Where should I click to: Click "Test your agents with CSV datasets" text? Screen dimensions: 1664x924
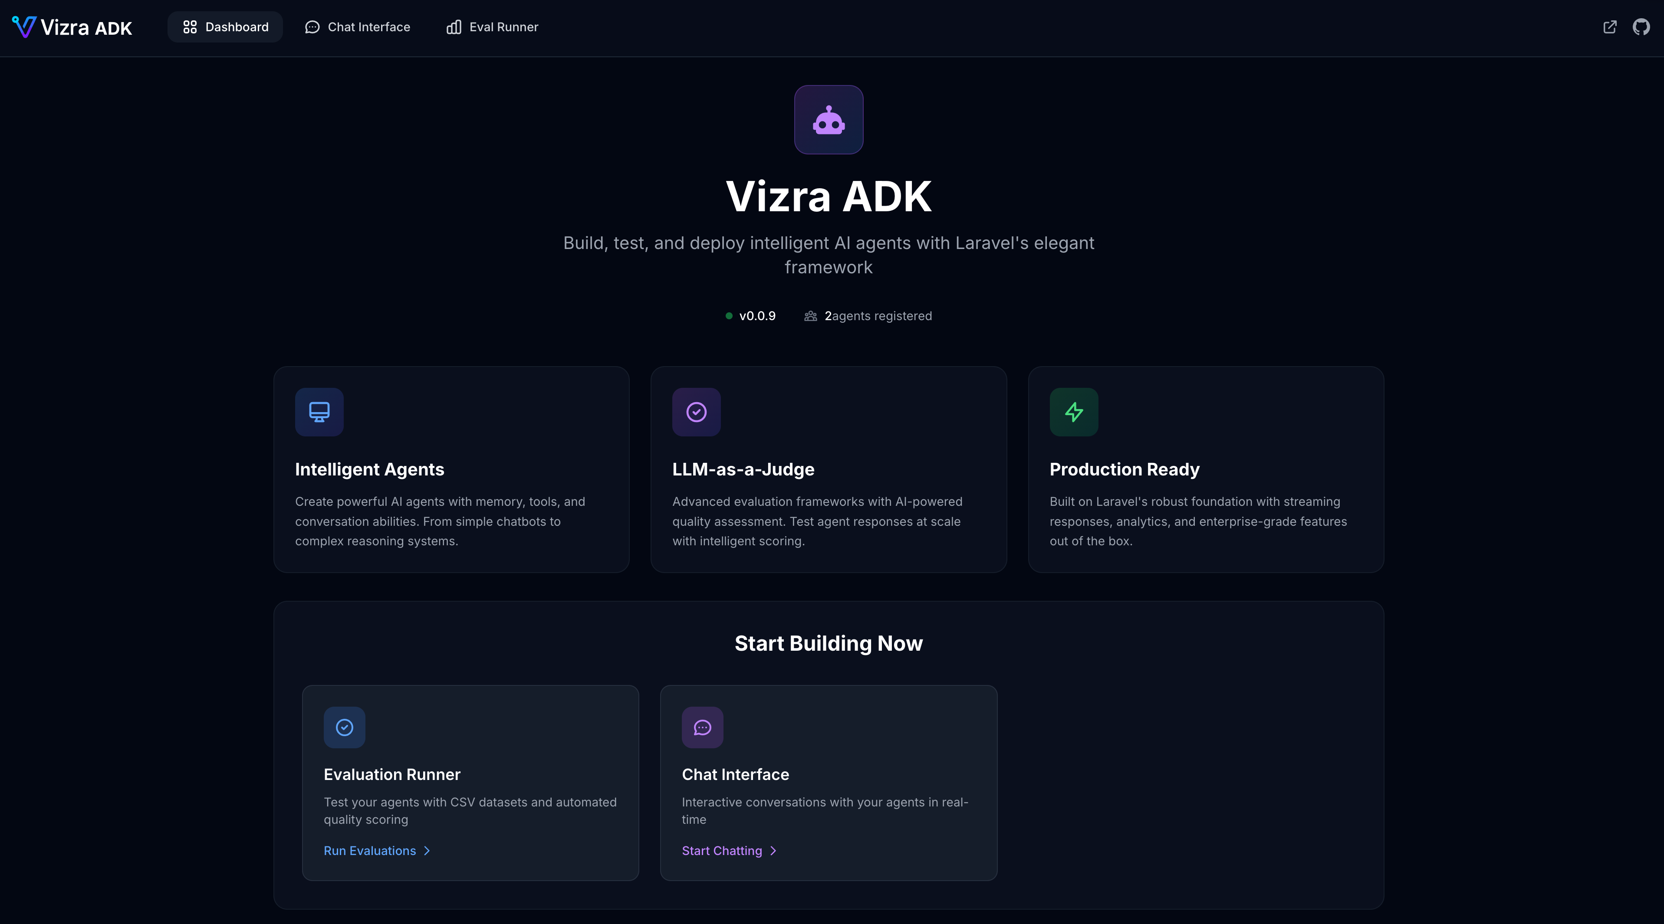pos(470,811)
